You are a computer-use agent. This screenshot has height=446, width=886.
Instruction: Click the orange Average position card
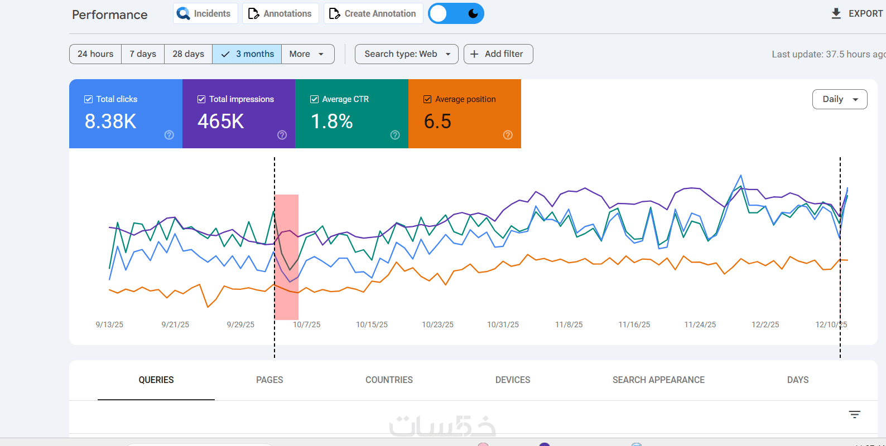click(465, 114)
